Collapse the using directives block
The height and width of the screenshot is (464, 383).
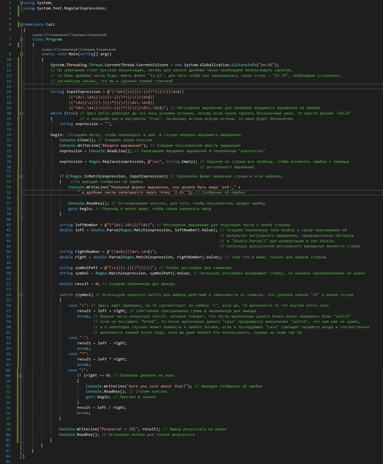click(x=21, y=3)
